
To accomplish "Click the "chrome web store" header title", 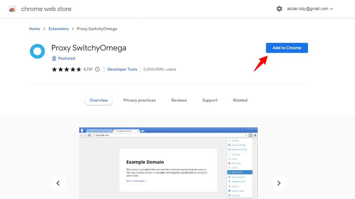I will click(x=46, y=9).
